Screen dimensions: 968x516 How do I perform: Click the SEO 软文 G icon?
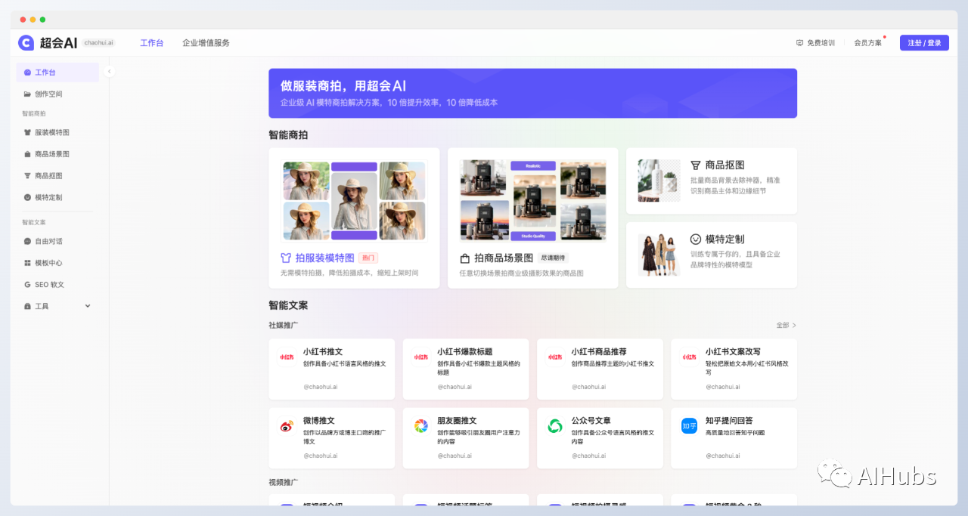(27, 285)
